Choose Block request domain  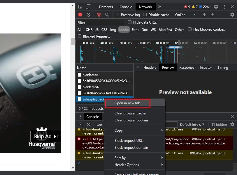(x=134, y=148)
